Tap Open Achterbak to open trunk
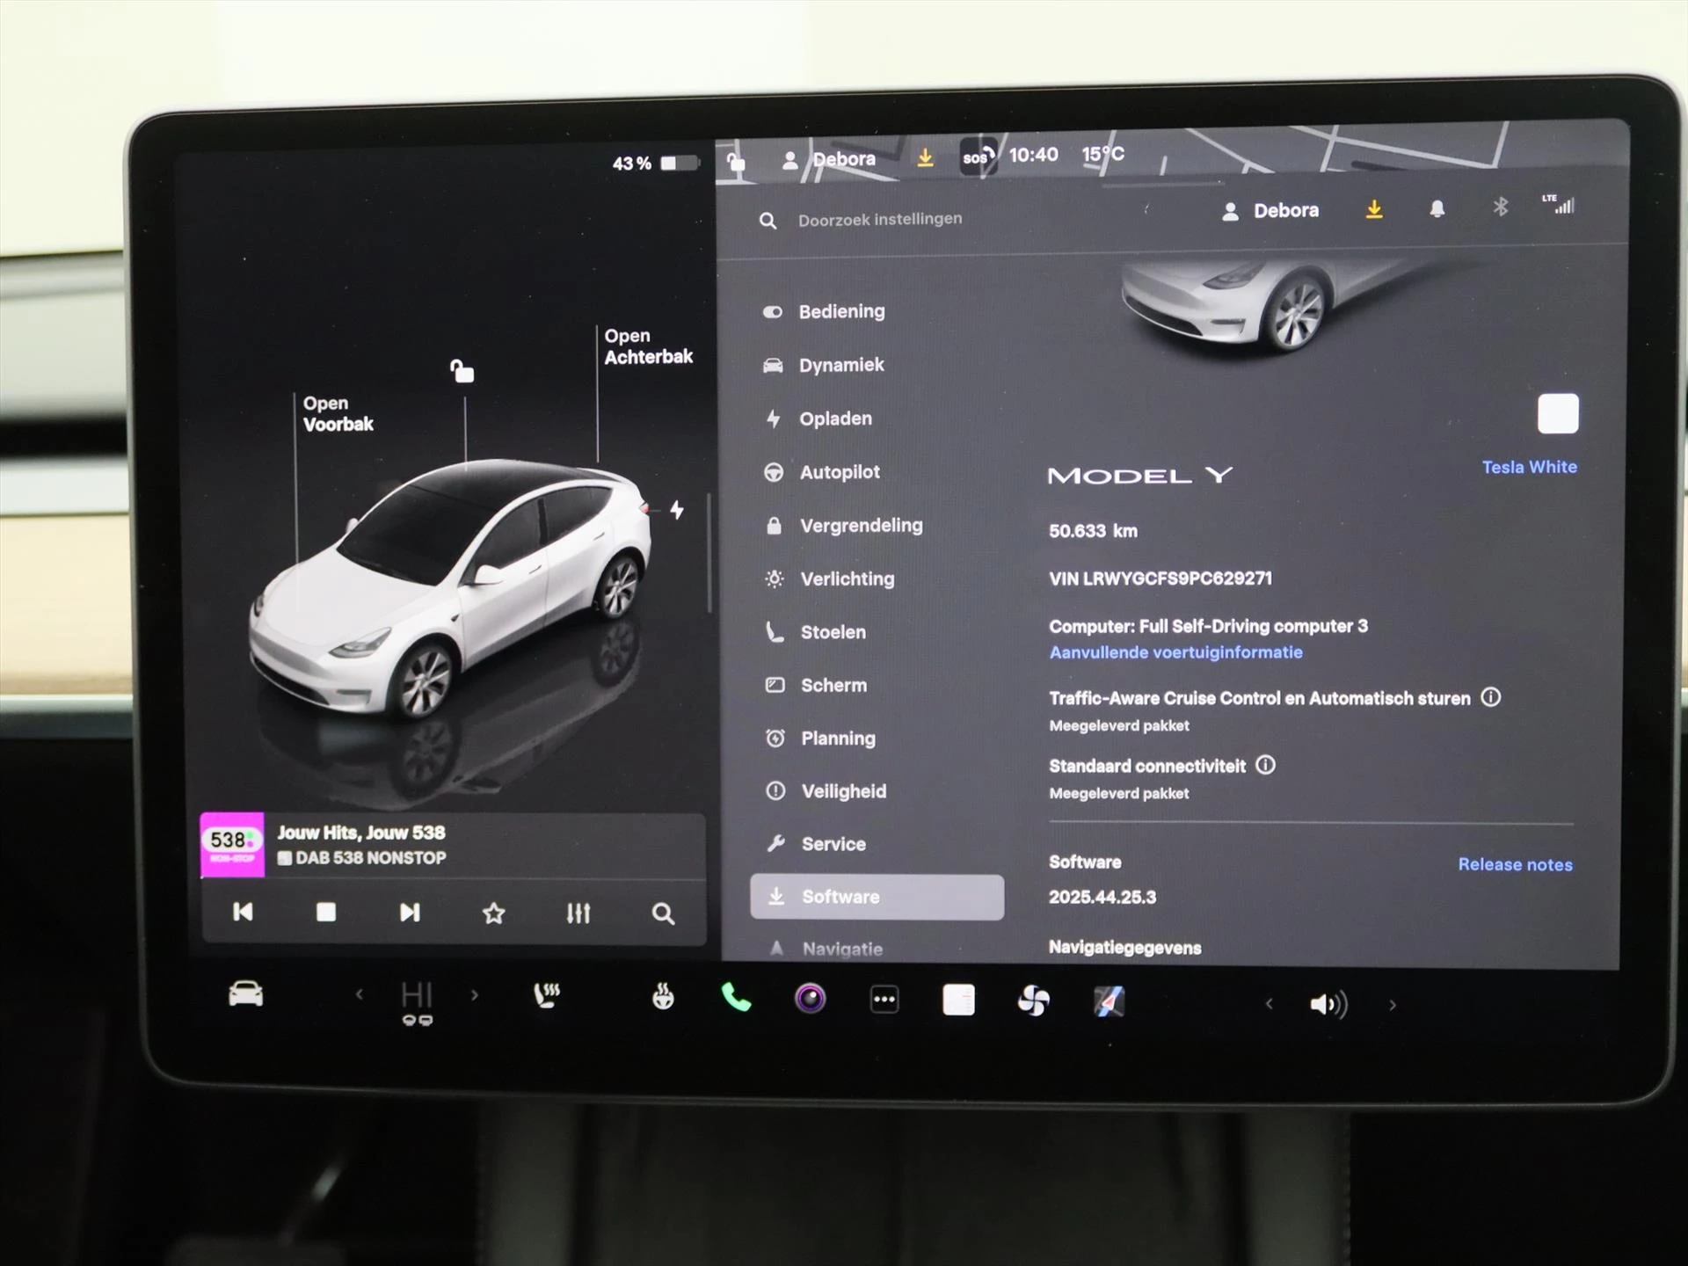This screenshot has width=1688, height=1266. (x=649, y=346)
